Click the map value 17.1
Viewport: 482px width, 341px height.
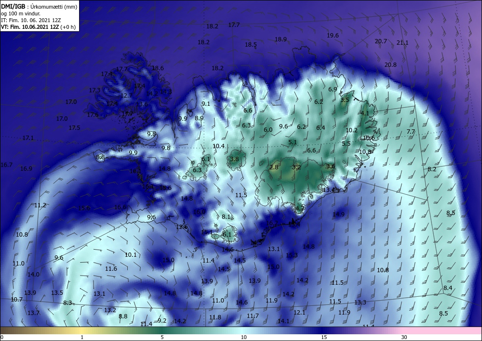coord(28,138)
